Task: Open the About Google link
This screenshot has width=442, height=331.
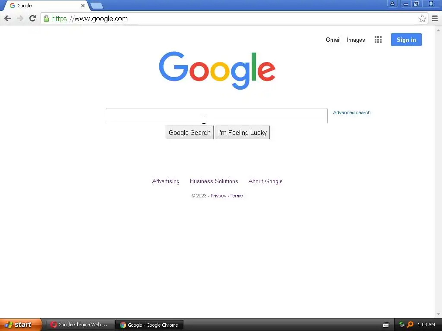Action: [265, 181]
